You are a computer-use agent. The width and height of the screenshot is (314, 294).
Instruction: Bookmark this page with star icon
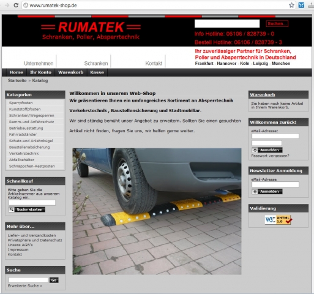(291, 5)
